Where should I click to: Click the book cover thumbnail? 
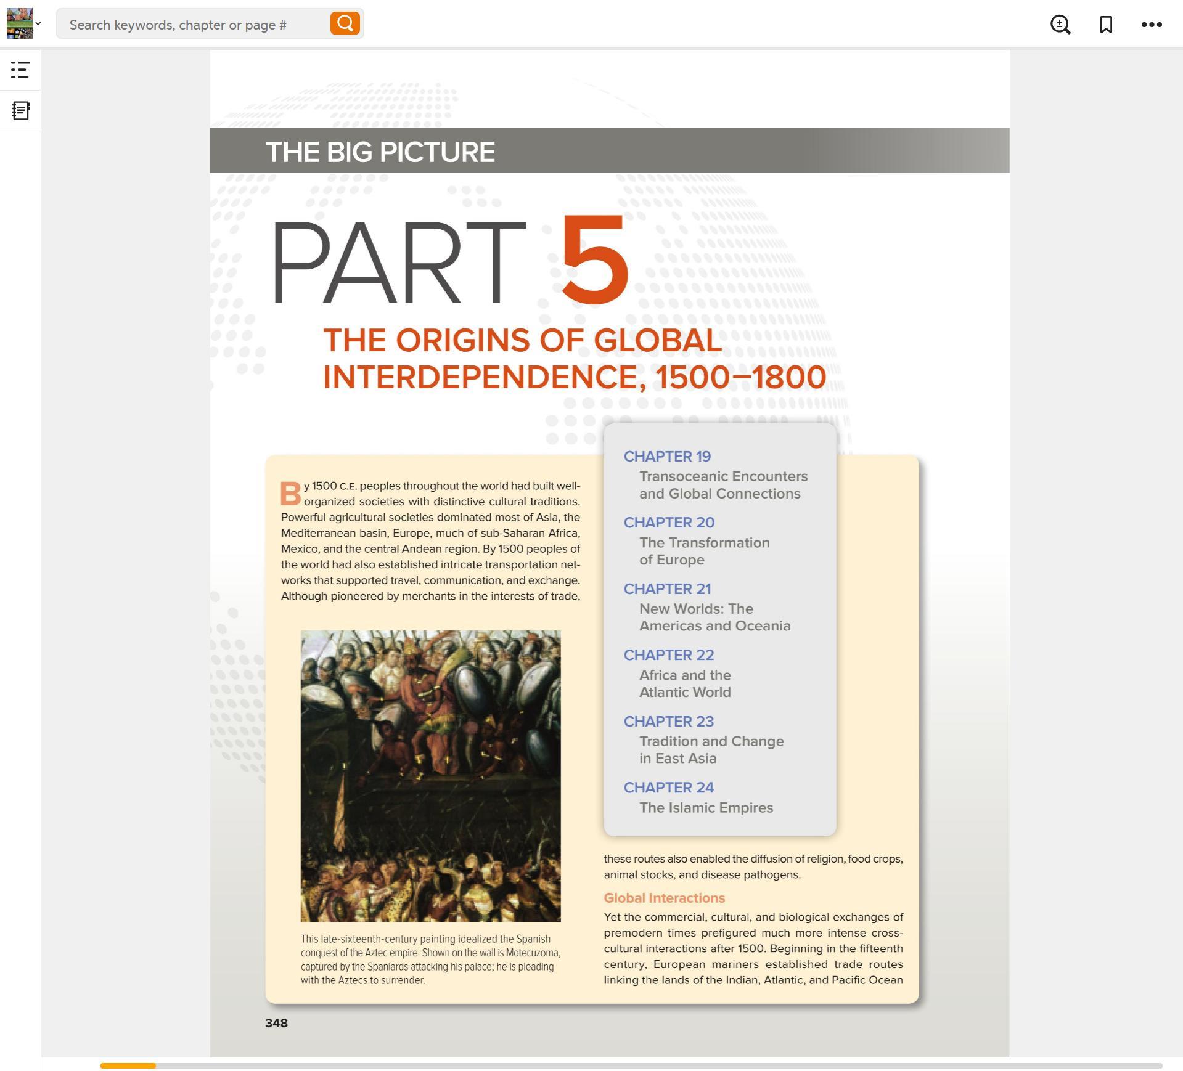[19, 23]
